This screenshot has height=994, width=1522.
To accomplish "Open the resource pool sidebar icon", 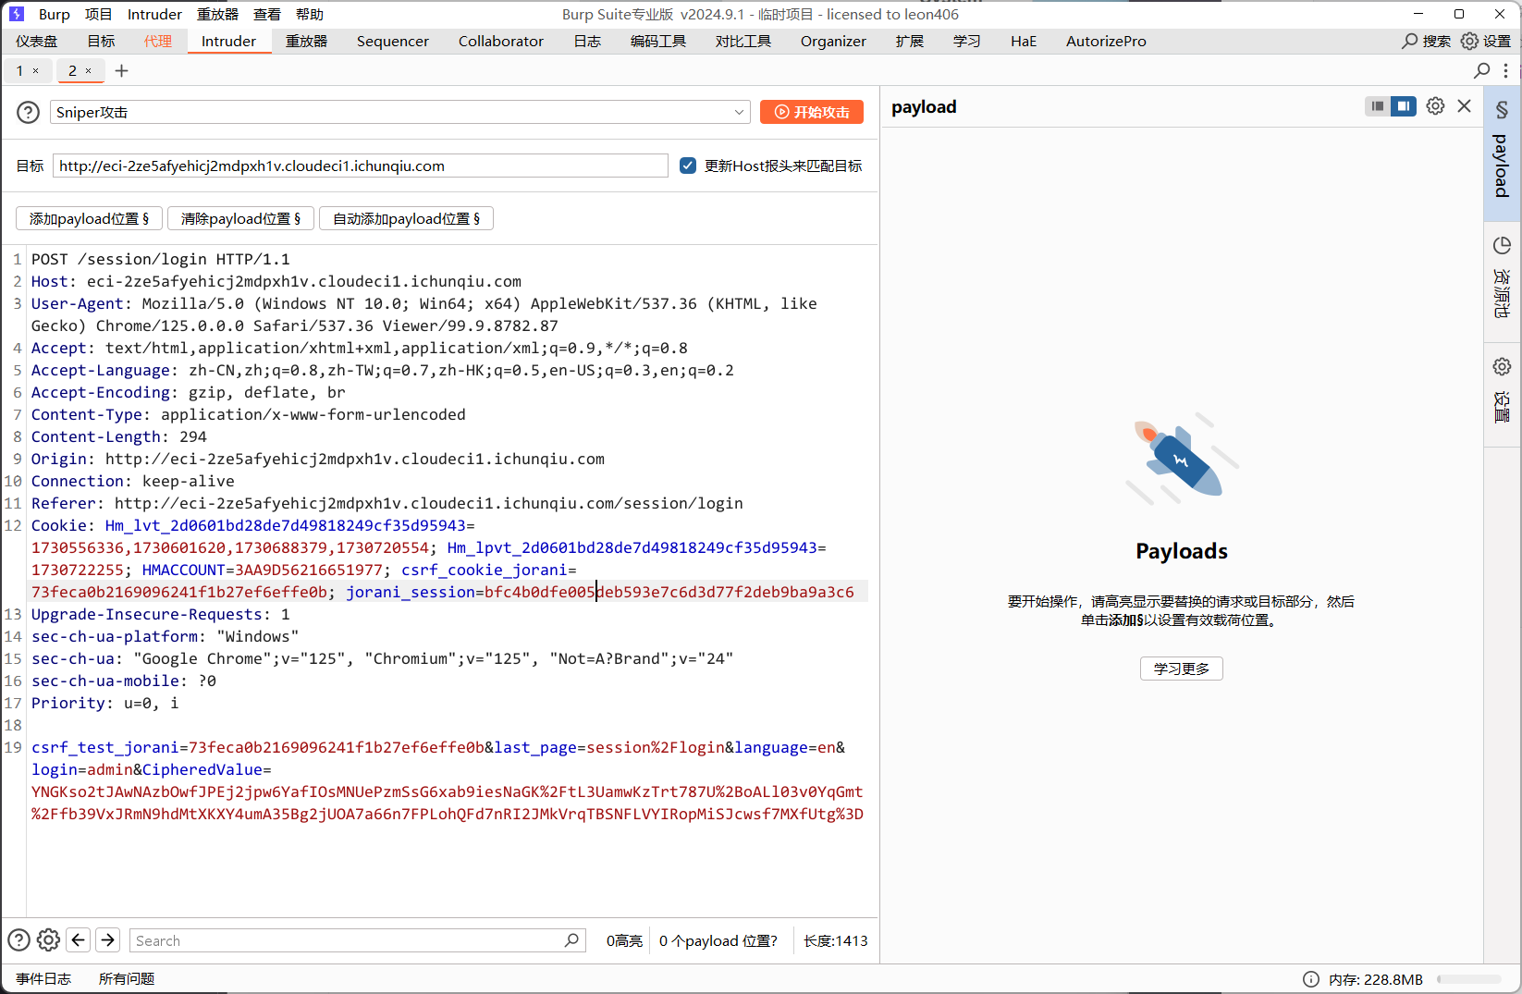I will tap(1502, 246).
